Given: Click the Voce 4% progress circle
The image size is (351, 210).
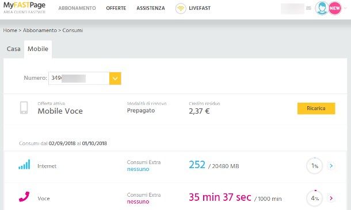Looking at the screenshot, I should tap(315, 198).
